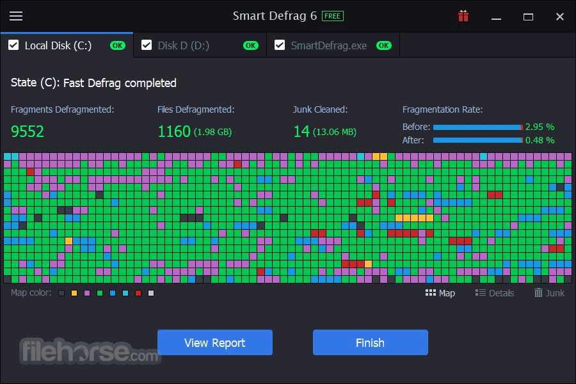Switch to the Disk D (D:) tab

coord(184,45)
